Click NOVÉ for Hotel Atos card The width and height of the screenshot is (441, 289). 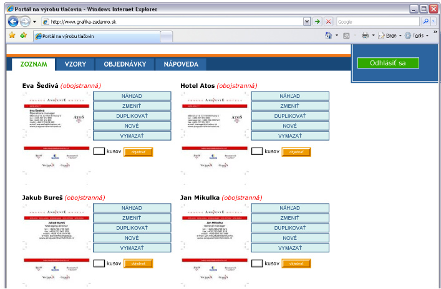[x=290, y=126]
